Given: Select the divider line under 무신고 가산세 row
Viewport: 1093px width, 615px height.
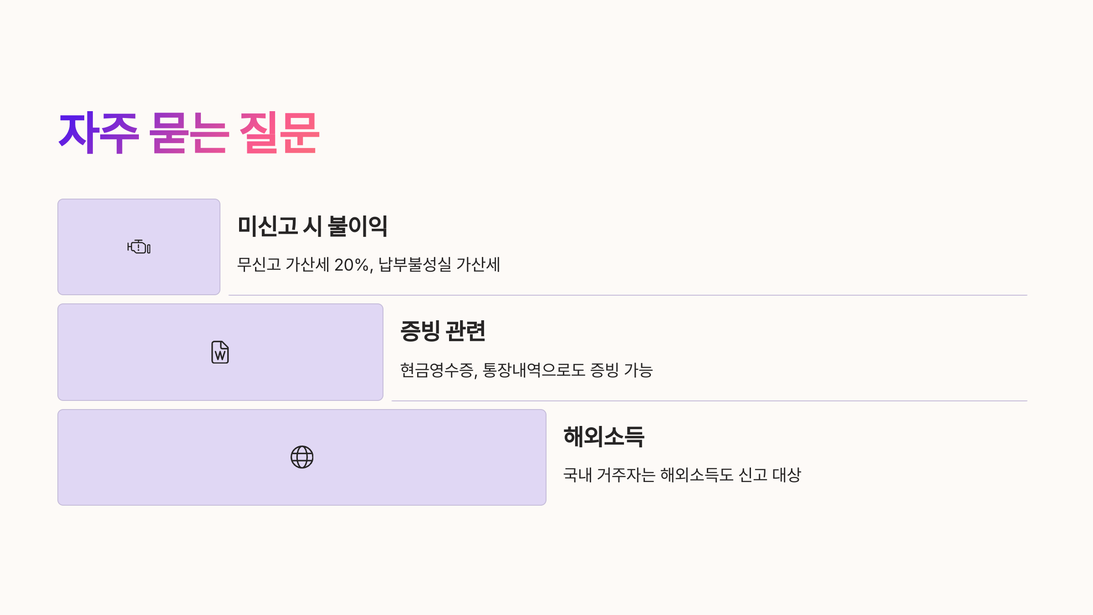Looking at the screenshot, I should point(628,295).
